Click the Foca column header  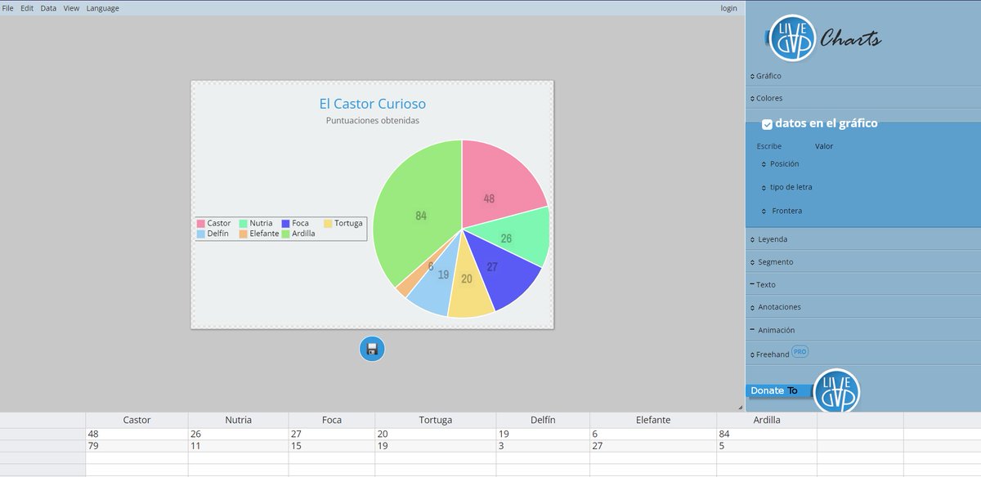[332, 420]
